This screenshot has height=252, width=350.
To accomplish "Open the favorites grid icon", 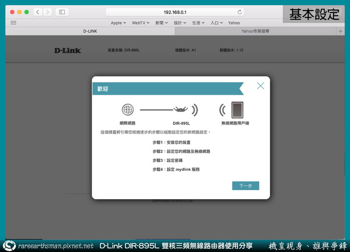I will point(13,23).
